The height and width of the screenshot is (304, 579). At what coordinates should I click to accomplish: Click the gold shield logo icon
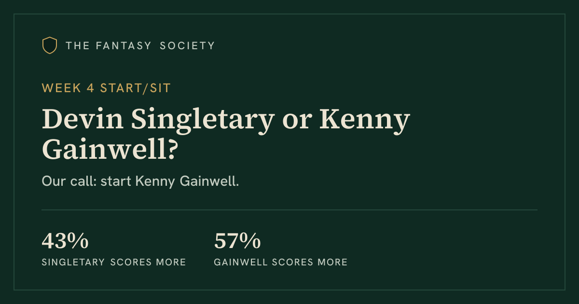pyautogui.click(x=50, y=45)
